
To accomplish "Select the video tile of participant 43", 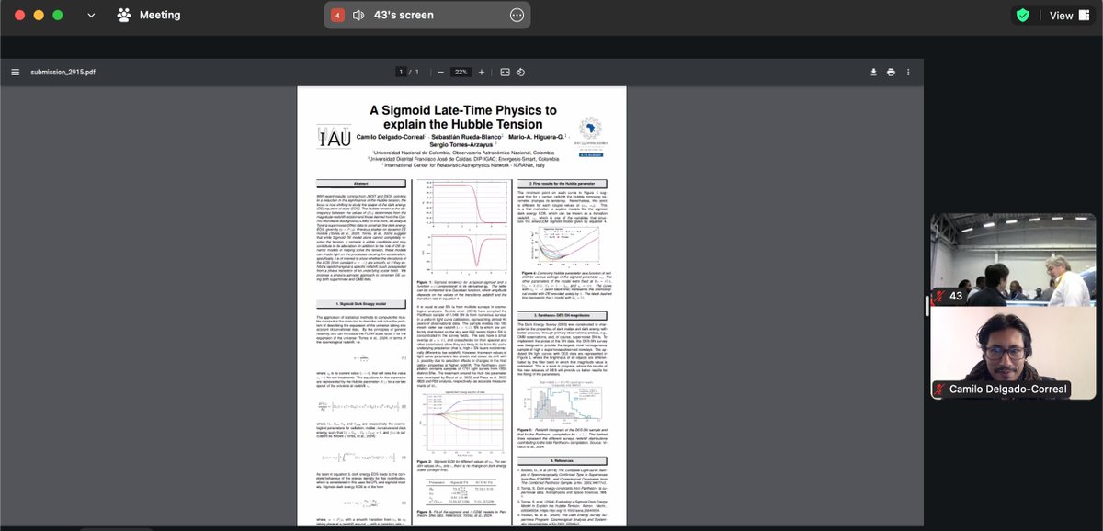I will (1013, 259).
